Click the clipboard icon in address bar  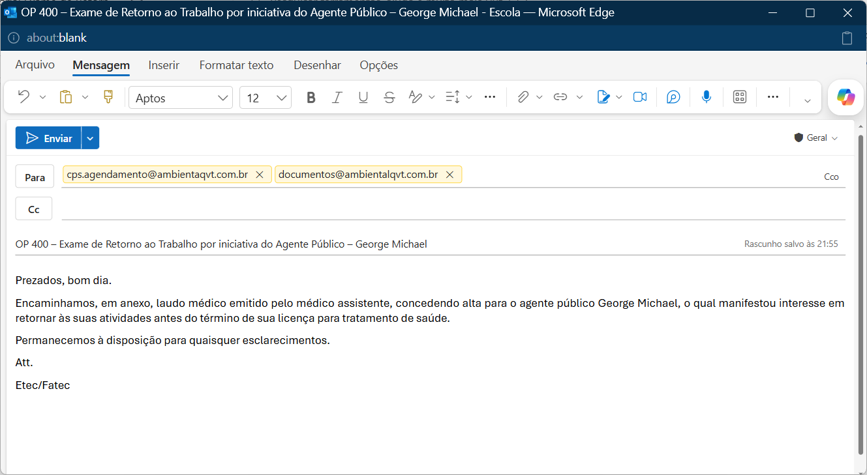pos(847,38)
